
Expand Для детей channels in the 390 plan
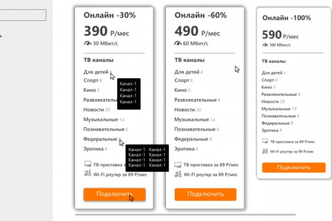[x=96, y=72]
